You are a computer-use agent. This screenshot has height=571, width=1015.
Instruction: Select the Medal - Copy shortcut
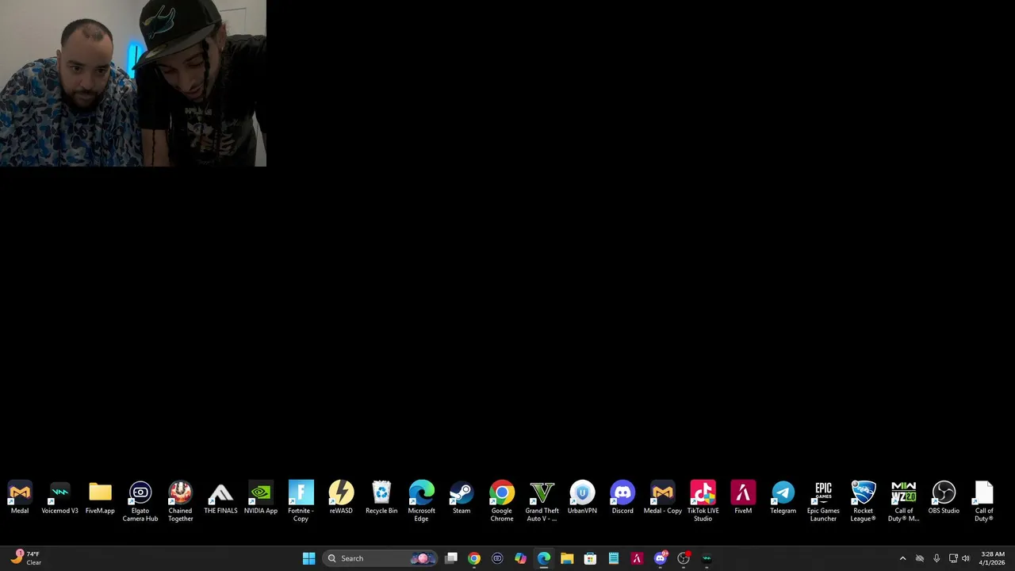pyautogui.click(x=663, y=498)
